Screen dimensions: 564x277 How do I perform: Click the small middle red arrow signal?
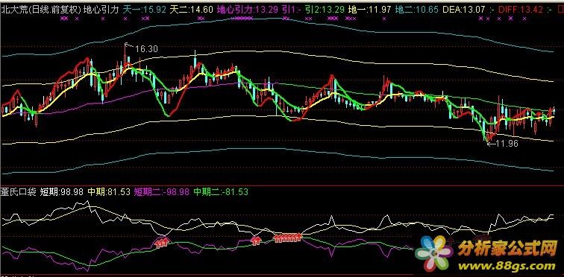(256, 241)
